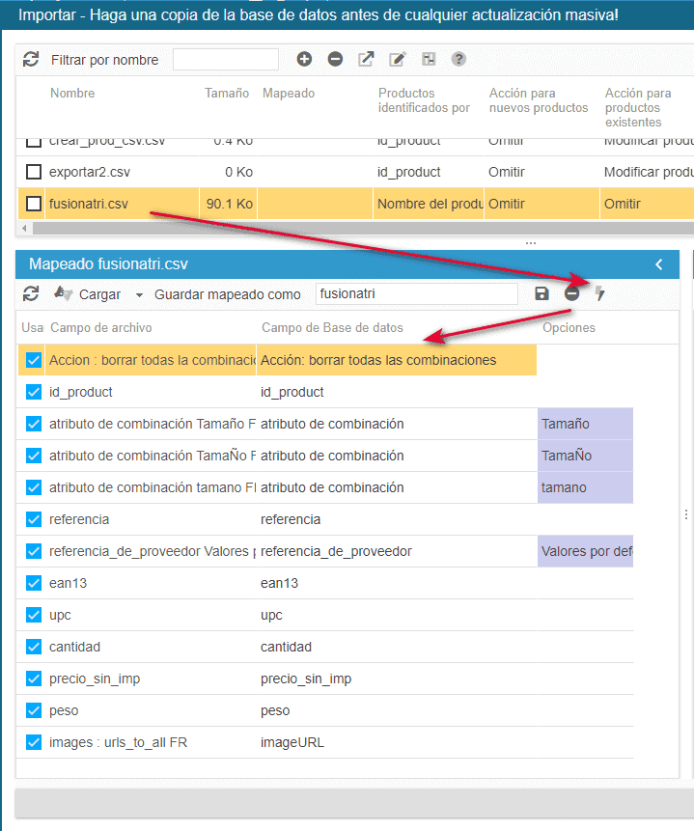The image size is (694, 831).
Task: Collapse the Mapeado fusionatri.csv panel chevron
Action: 659,264
